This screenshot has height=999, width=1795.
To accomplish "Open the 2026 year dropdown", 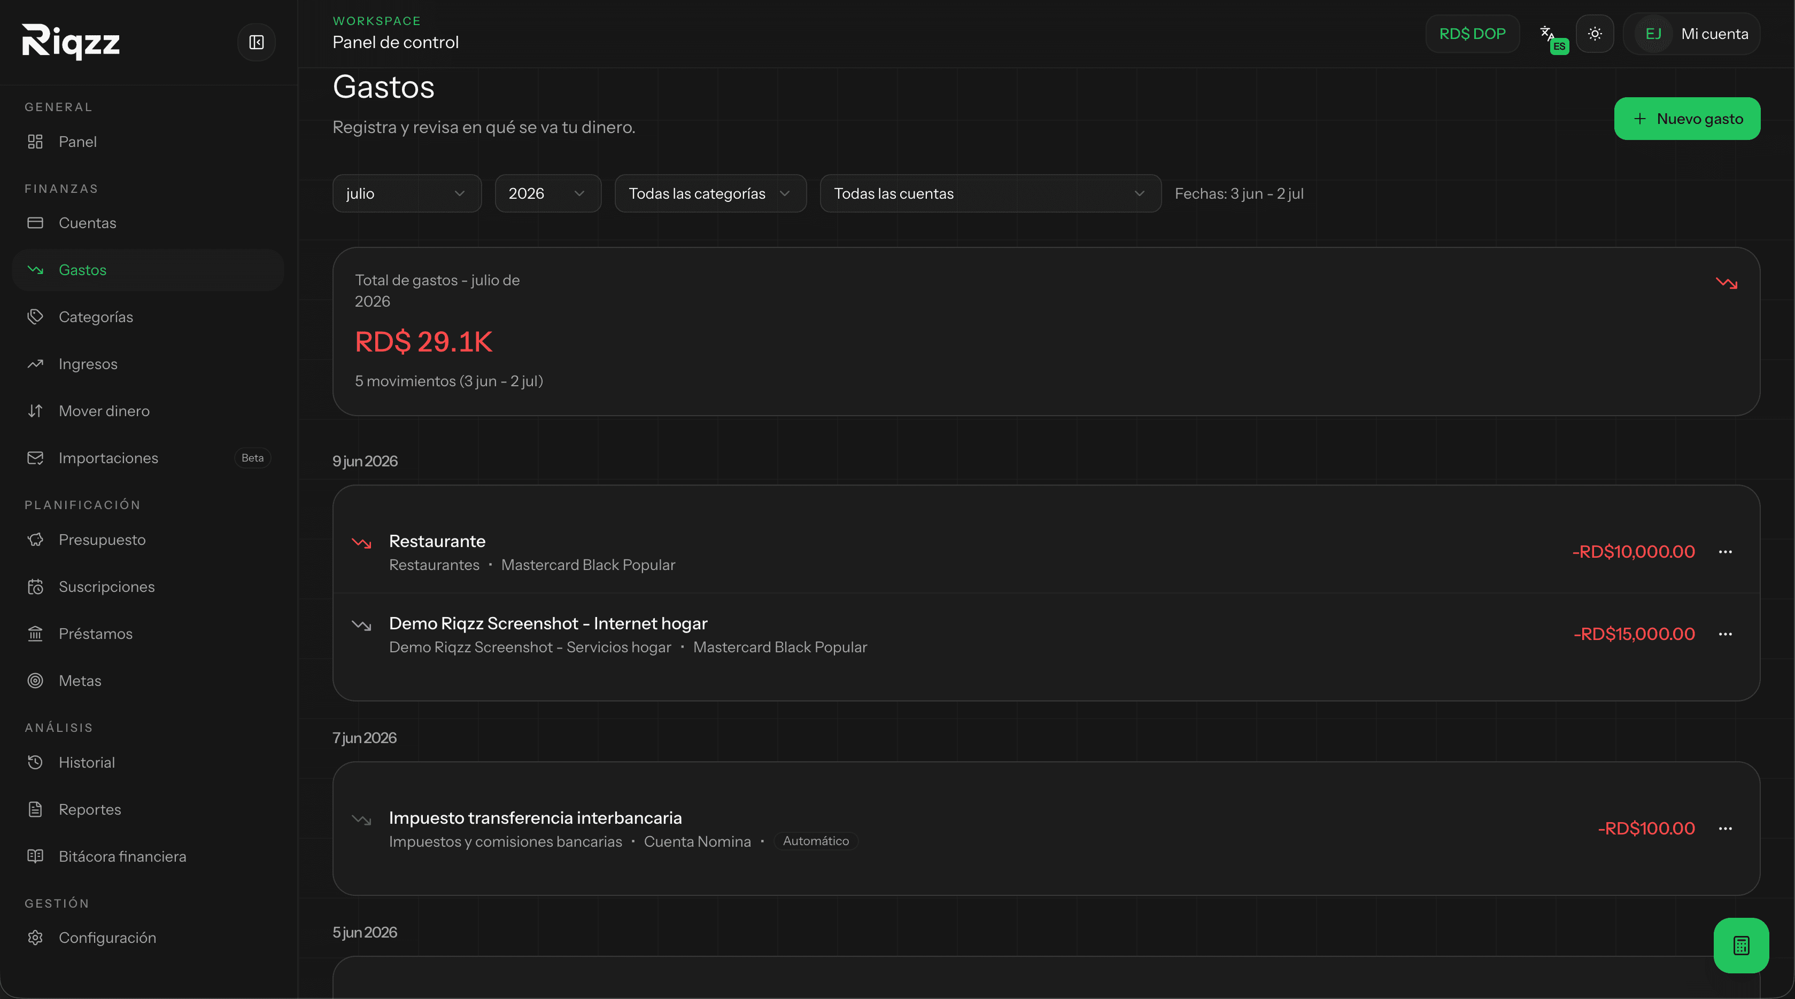I will click(x=548, y=193).
